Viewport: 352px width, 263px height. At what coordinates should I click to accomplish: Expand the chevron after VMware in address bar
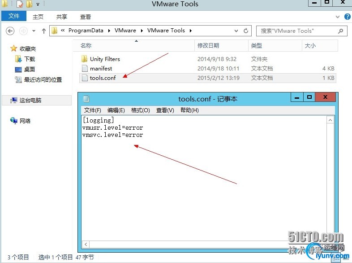tap(142, 31)
